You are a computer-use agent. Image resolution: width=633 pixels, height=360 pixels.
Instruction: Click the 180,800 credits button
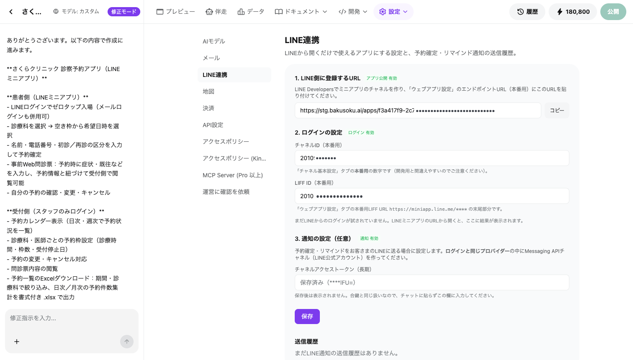coord(573,12)
